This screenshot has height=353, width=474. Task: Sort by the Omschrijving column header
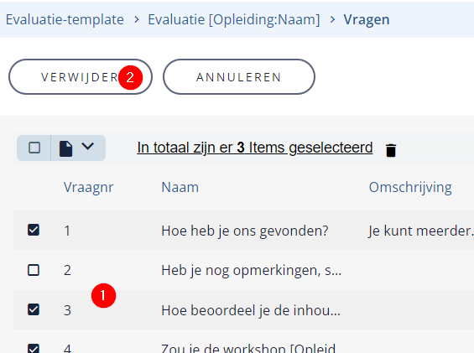click(x=410, y=187)
